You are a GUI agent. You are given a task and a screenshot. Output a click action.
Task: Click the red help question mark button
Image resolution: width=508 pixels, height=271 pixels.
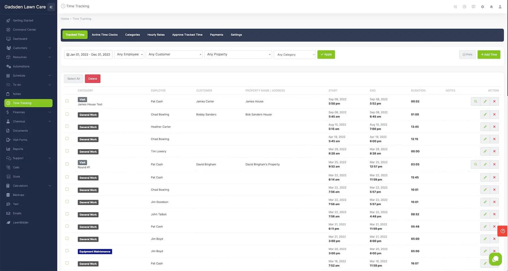pos(503,231)
